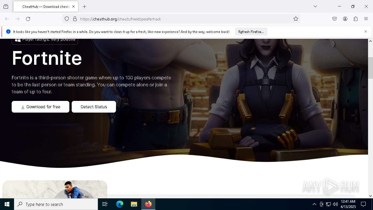Image resolution: width=373 pixels, height=210 pixels.
Task: Open the Windows Start menu
Action: pyautogui.click(x=7, y=204)
